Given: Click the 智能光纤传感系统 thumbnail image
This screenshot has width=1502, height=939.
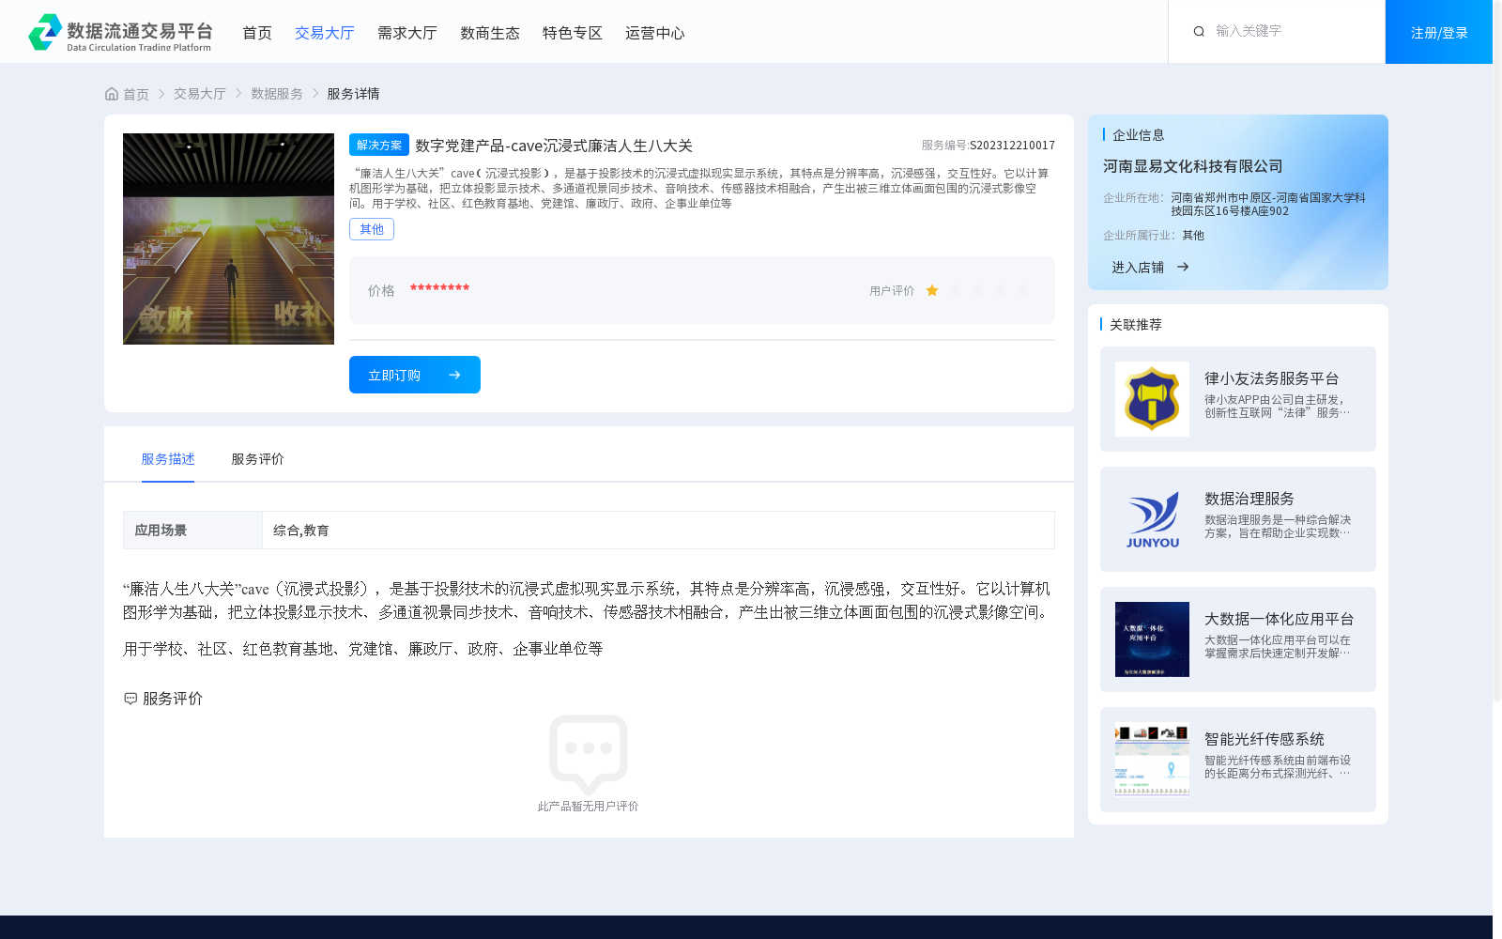Looking at the screenshot, I should 1152,760.
